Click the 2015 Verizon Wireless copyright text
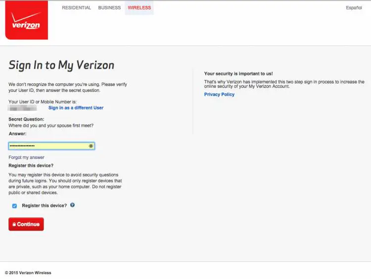371x279 pixels. coord(28,273)
